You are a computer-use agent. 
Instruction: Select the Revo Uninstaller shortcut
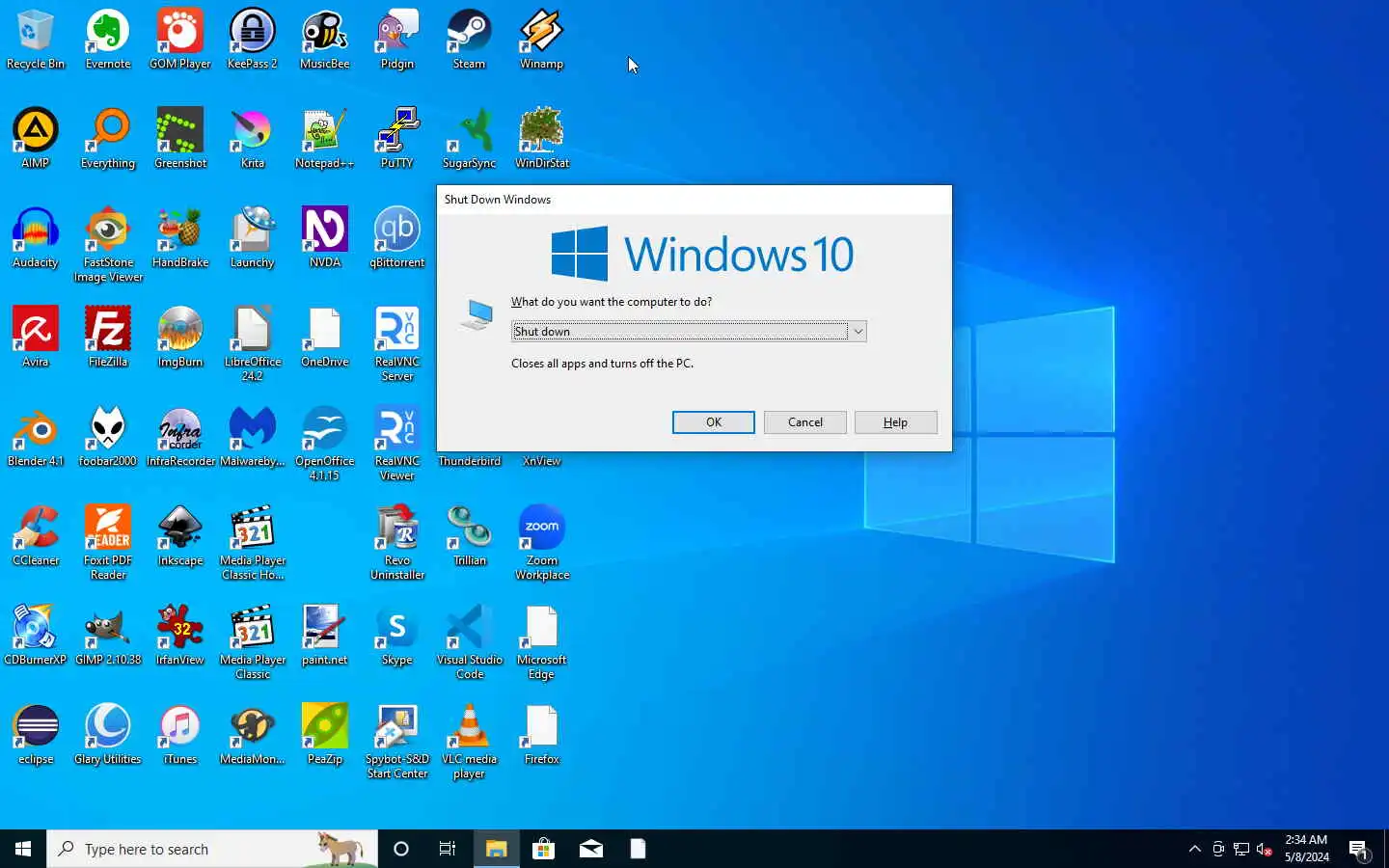coord(397,543)
